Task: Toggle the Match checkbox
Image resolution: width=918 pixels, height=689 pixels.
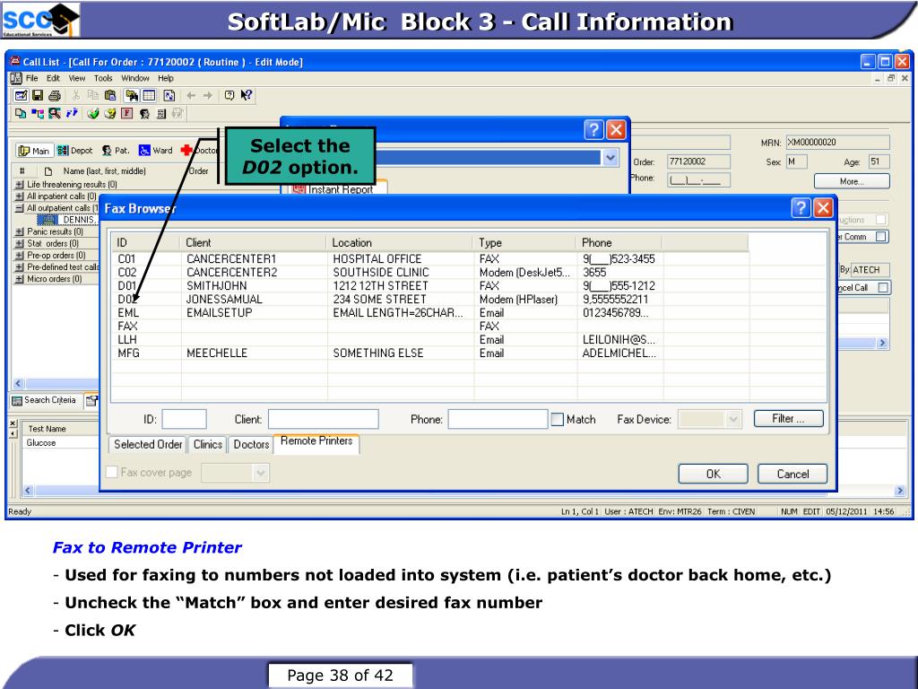Action: (558, 420)
